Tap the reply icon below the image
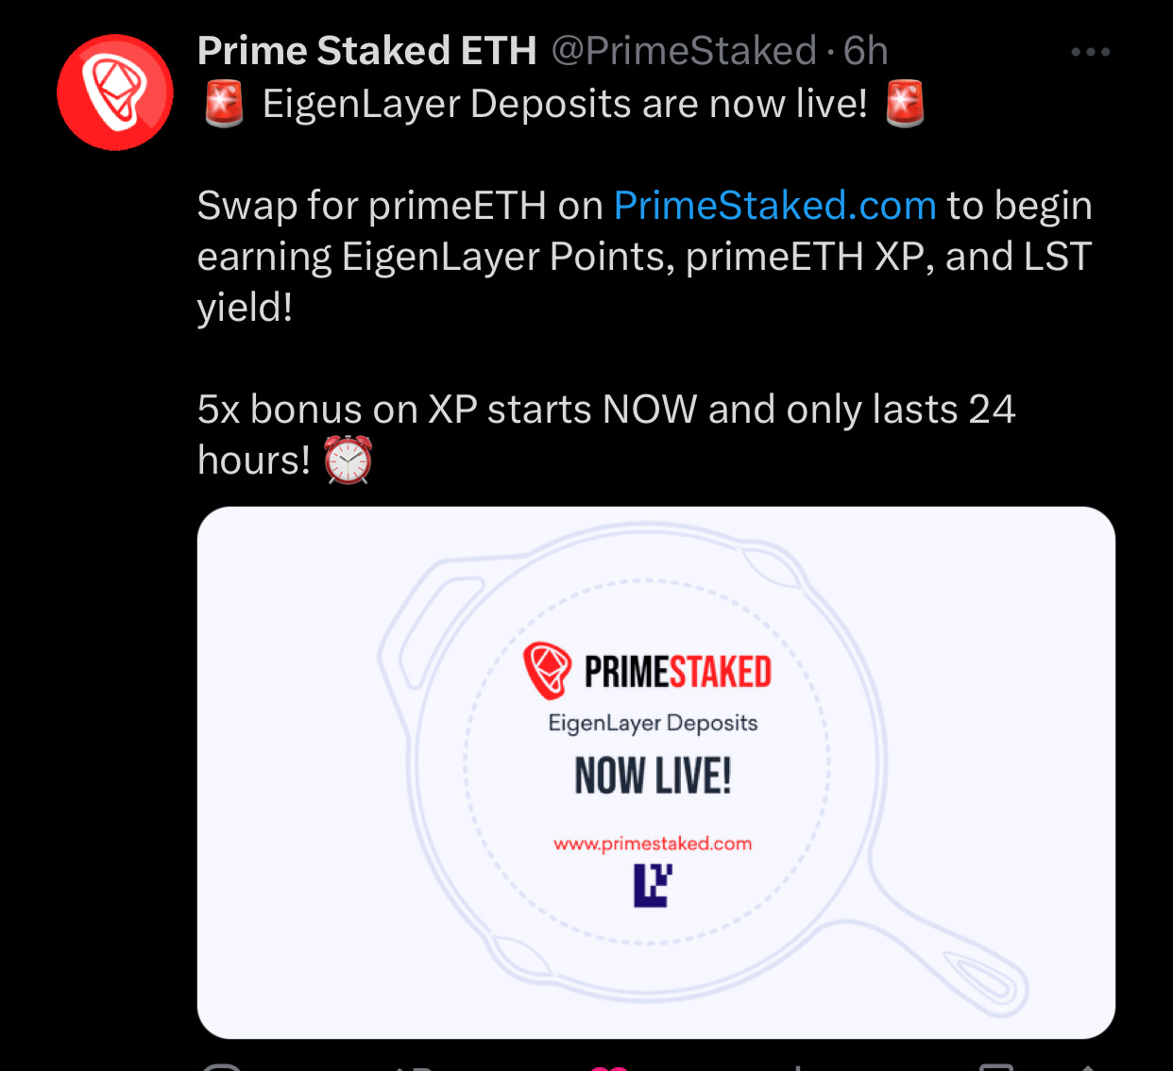 pyautogui.click(x=224, y=1066)
